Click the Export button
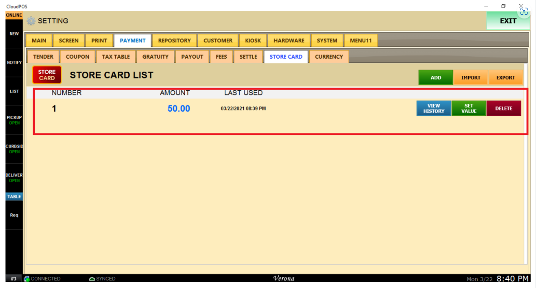 point(505,78)
